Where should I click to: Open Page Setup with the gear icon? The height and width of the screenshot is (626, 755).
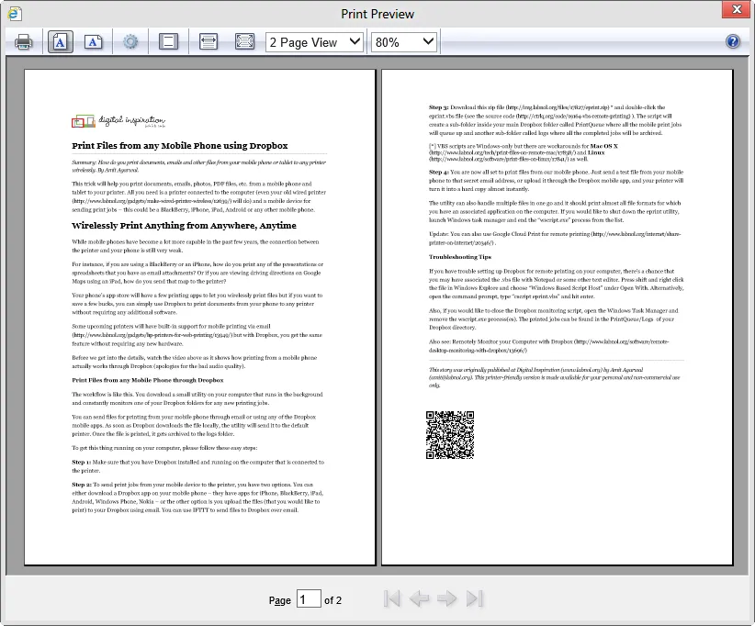pyautogui.click(x=130, y=41)
